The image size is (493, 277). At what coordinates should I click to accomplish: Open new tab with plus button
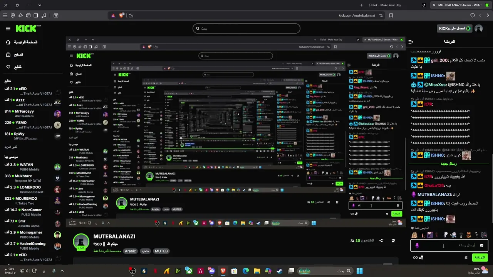click(361, 5)
